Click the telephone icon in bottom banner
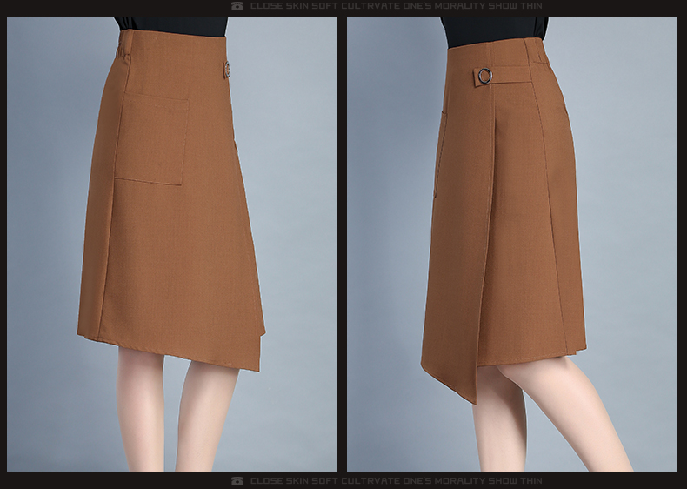 (237, 480)
